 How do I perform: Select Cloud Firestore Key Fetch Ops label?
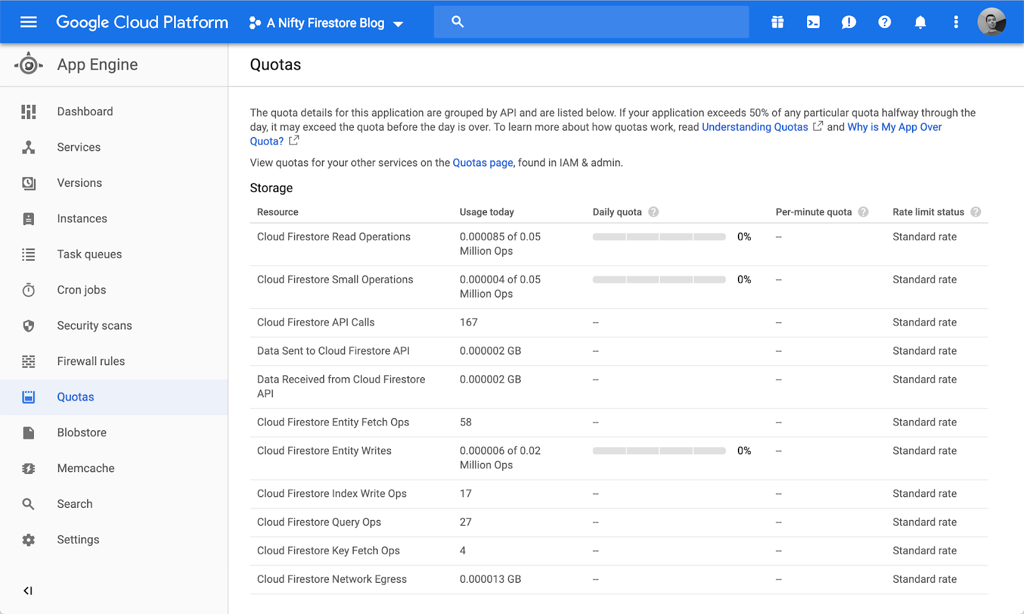[x=328, y=551]
